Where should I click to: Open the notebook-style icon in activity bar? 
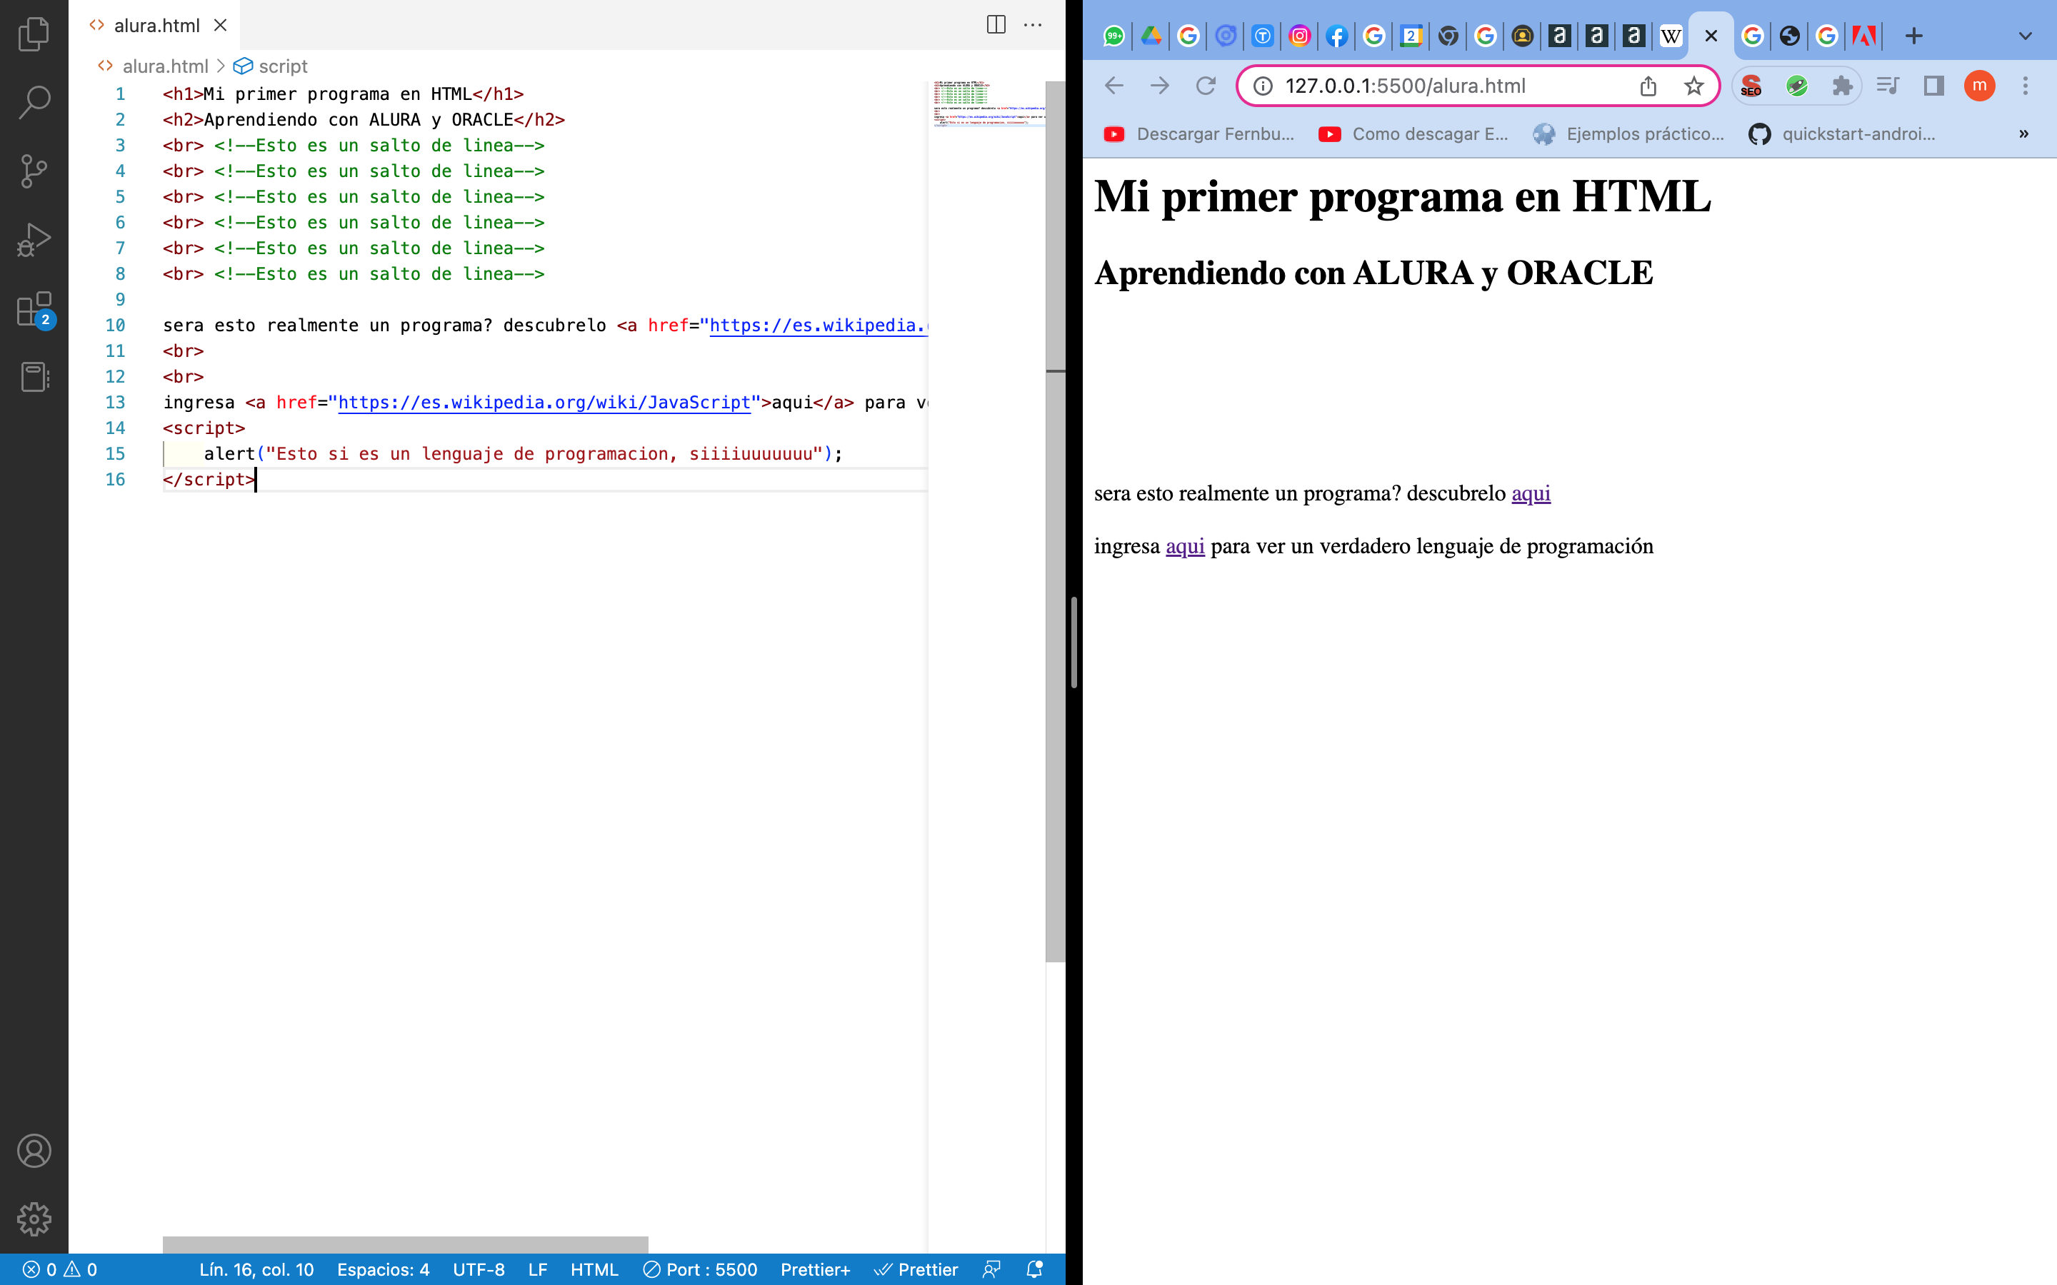[x=34, y=376]
